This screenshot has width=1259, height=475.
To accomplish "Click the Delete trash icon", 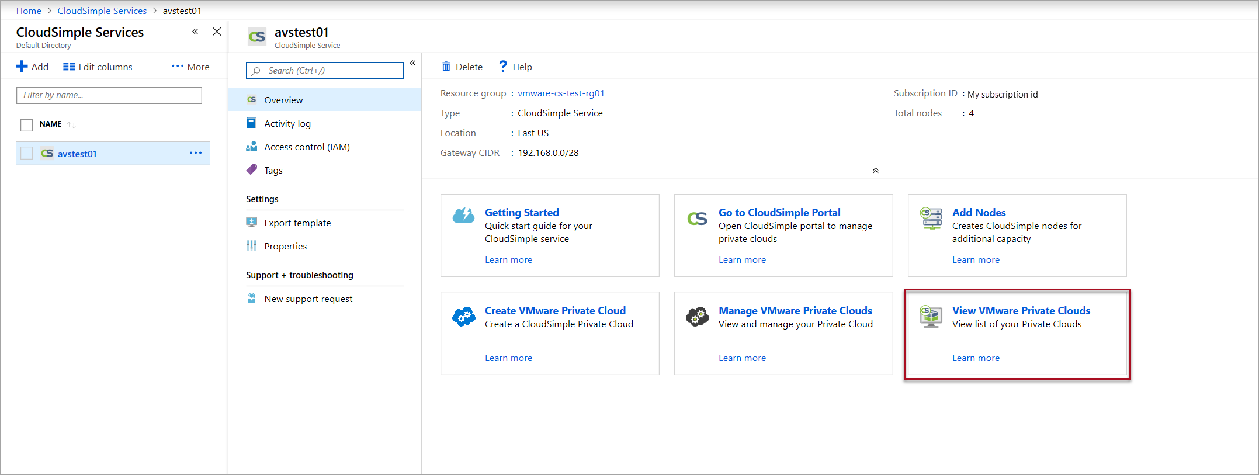I will [x=446, y=67].
